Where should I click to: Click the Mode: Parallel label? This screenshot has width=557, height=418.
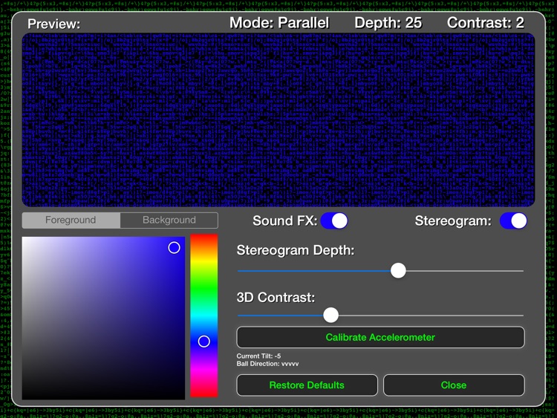tap(279, 23)
